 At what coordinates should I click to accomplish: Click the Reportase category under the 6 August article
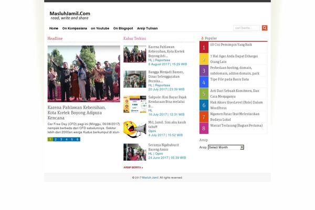pyautogui.click(x=163, y=60)
